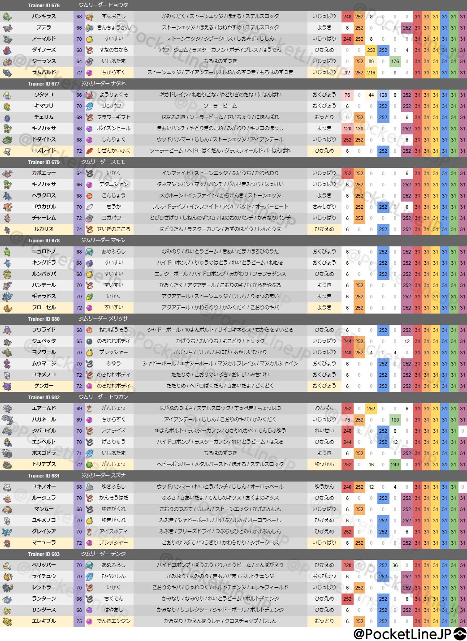467x641 pixels.
Task: Click the マニューラ Pokémon sprite
Action: click(7, 543)
